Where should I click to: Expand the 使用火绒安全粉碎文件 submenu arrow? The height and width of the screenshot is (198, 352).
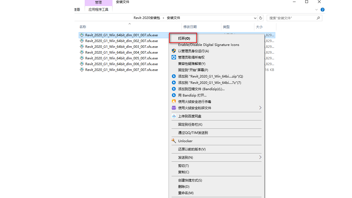point(260,108)
